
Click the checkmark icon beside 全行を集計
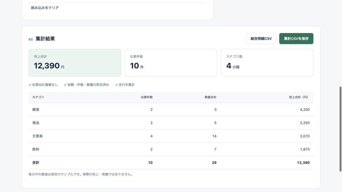click(x=116, y=85)
